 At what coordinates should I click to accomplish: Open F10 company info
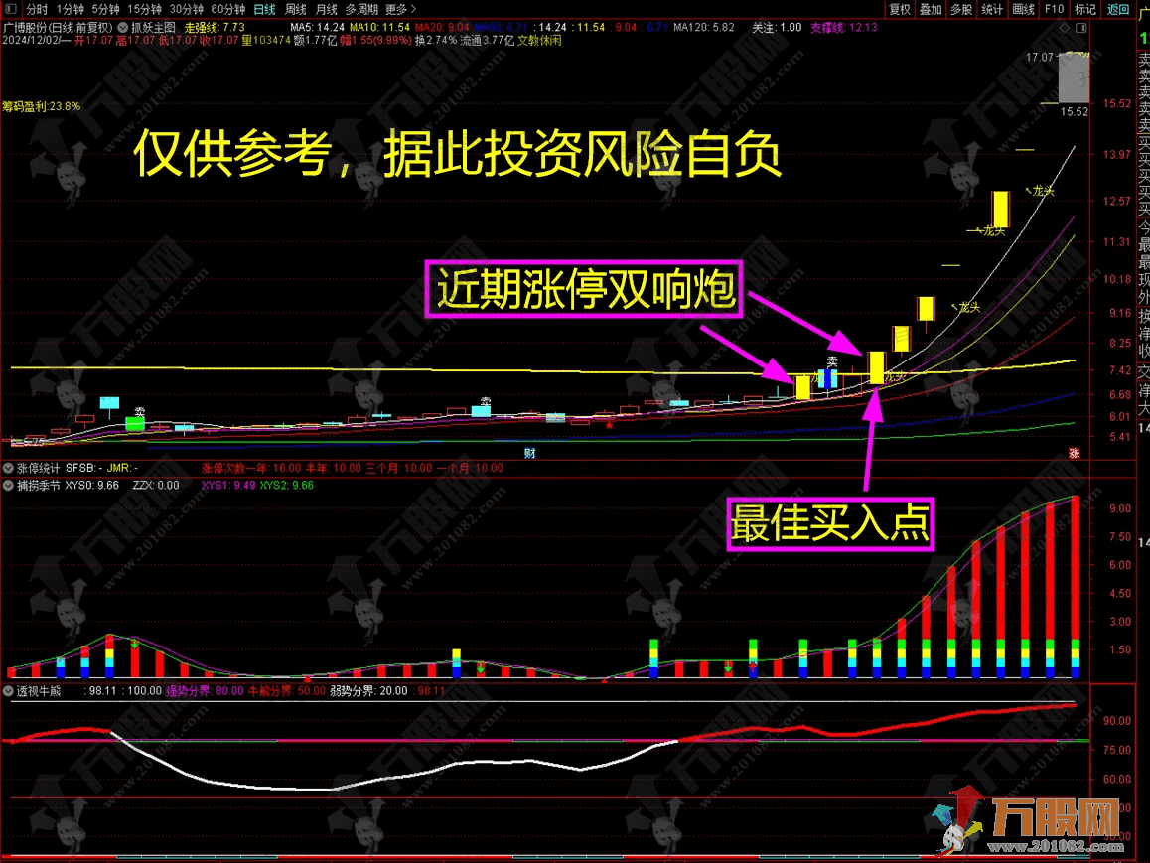(1054, 10)
